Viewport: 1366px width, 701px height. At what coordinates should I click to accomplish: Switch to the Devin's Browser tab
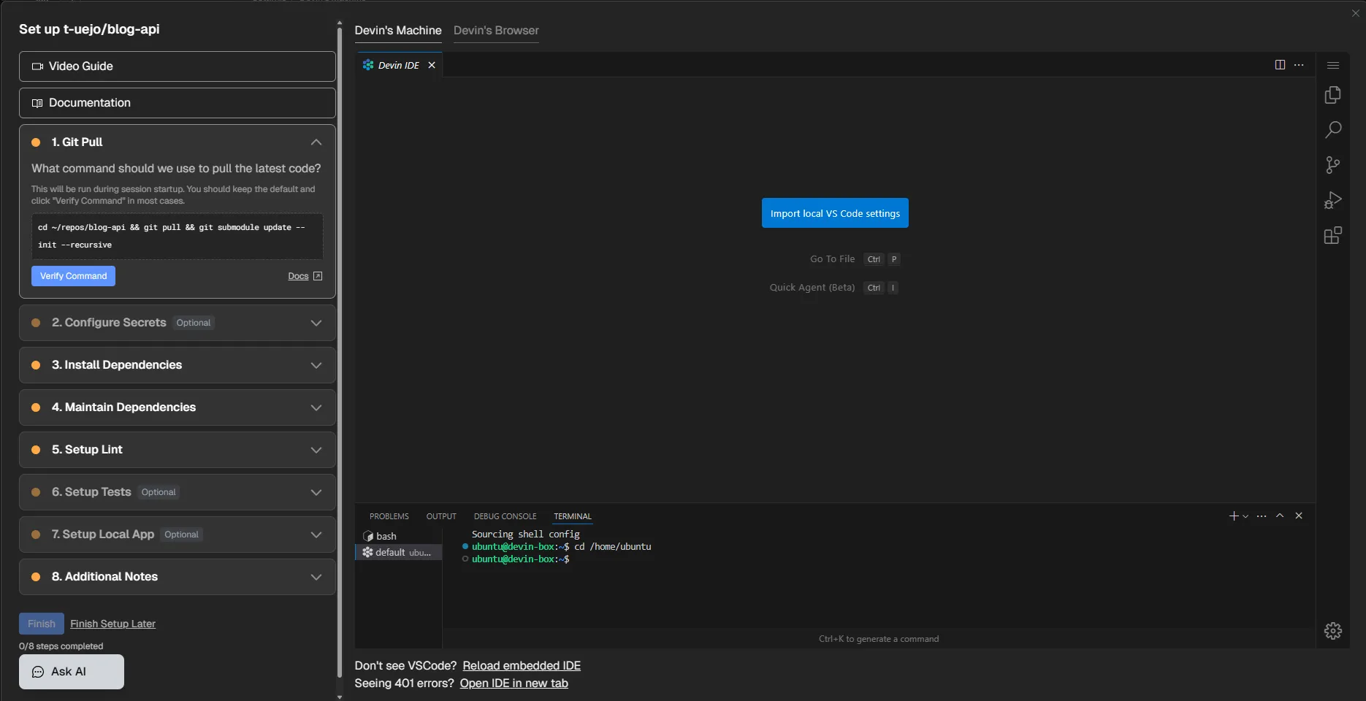496,31
